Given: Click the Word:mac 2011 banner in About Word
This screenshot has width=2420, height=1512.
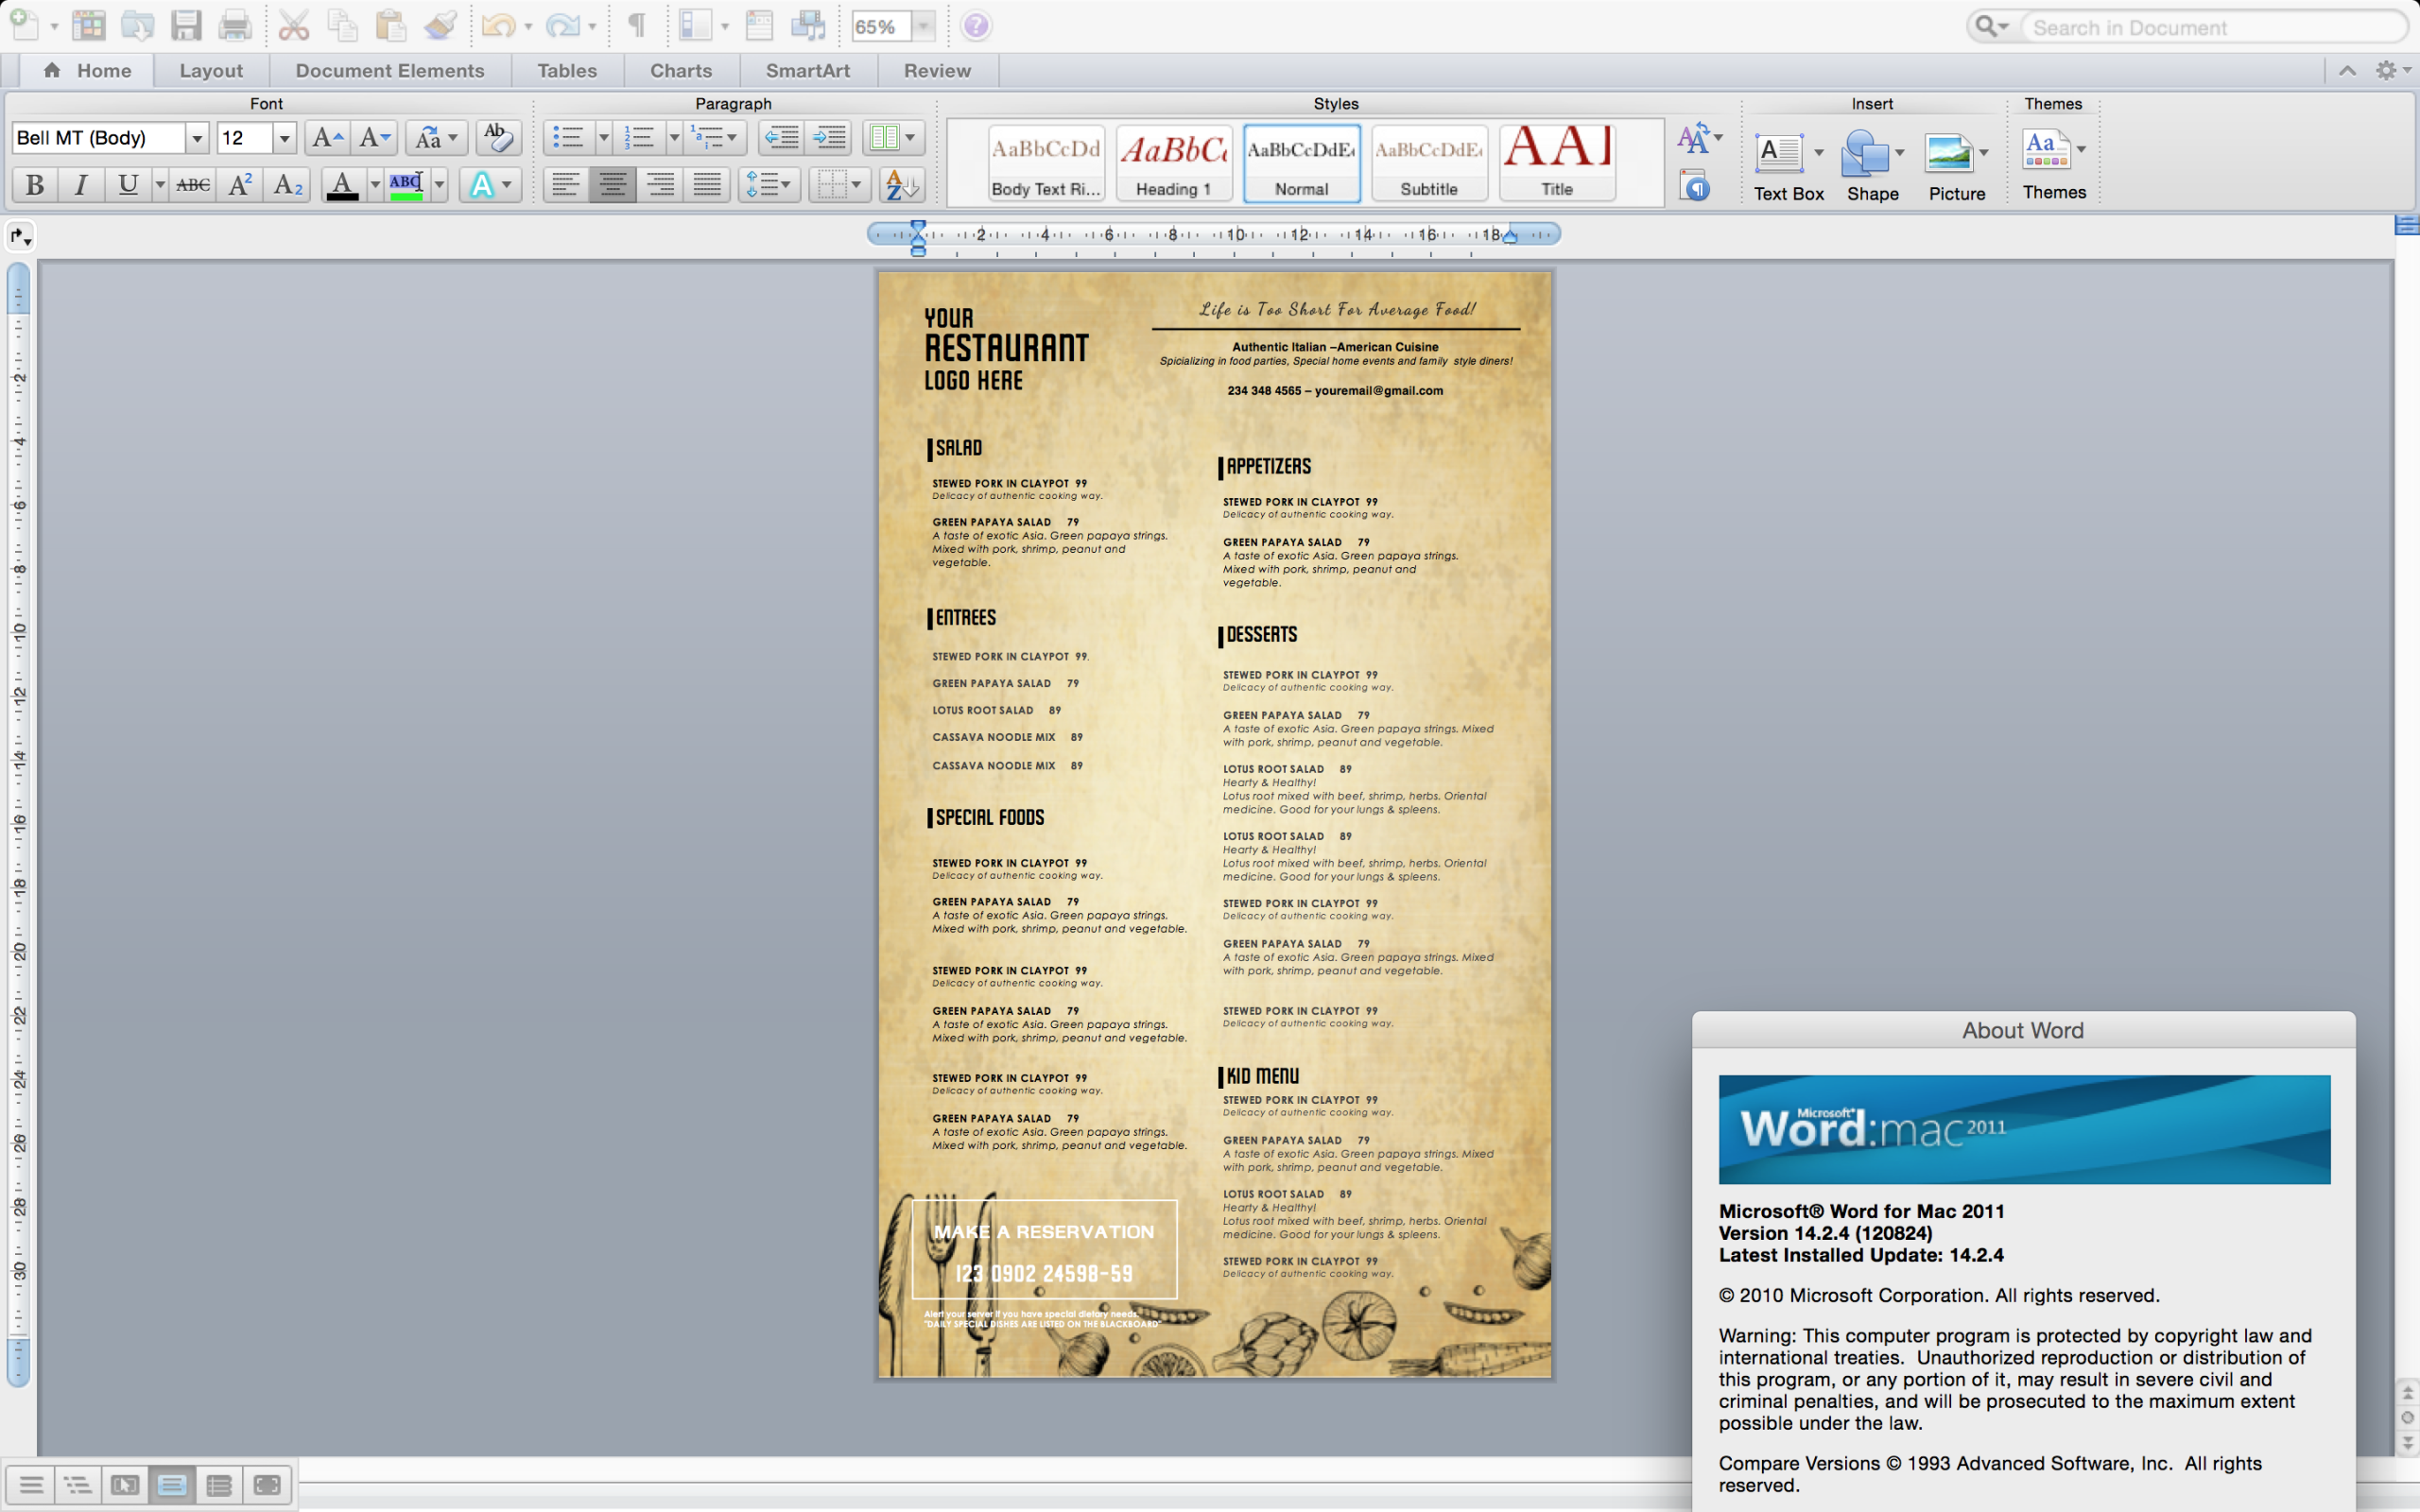Looking at the screenshot, I should click(x=2024, y=1129).
